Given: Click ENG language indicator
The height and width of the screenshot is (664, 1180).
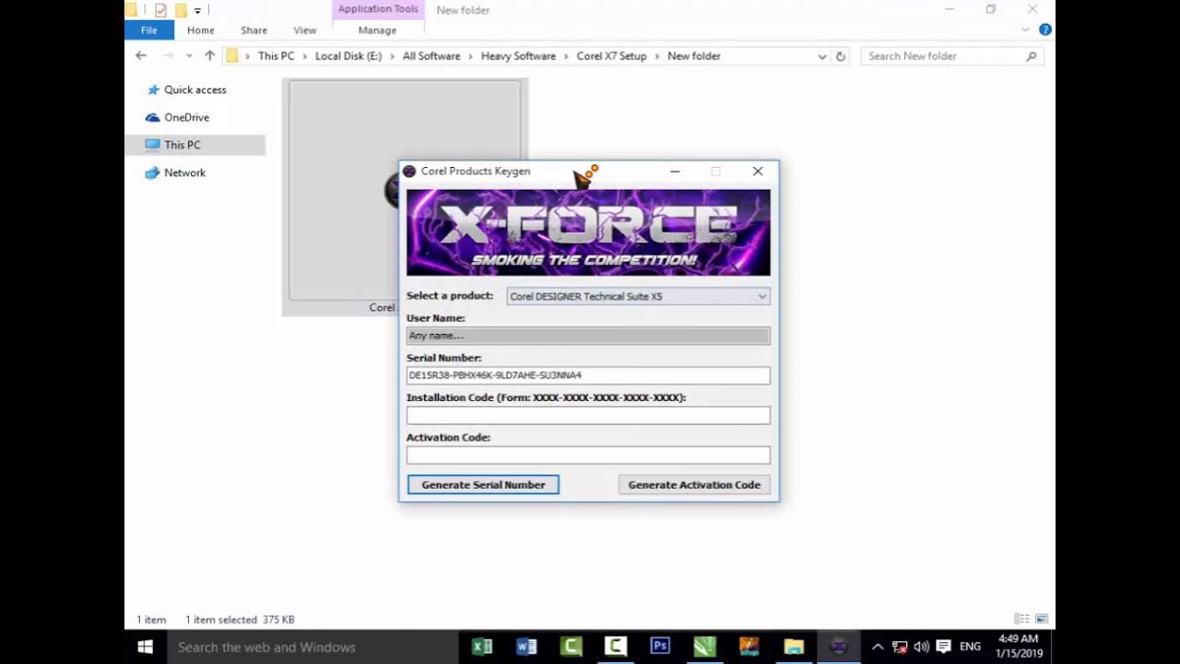Looking at the screenshot, I should pyautogui.click(x=970, y=646).
